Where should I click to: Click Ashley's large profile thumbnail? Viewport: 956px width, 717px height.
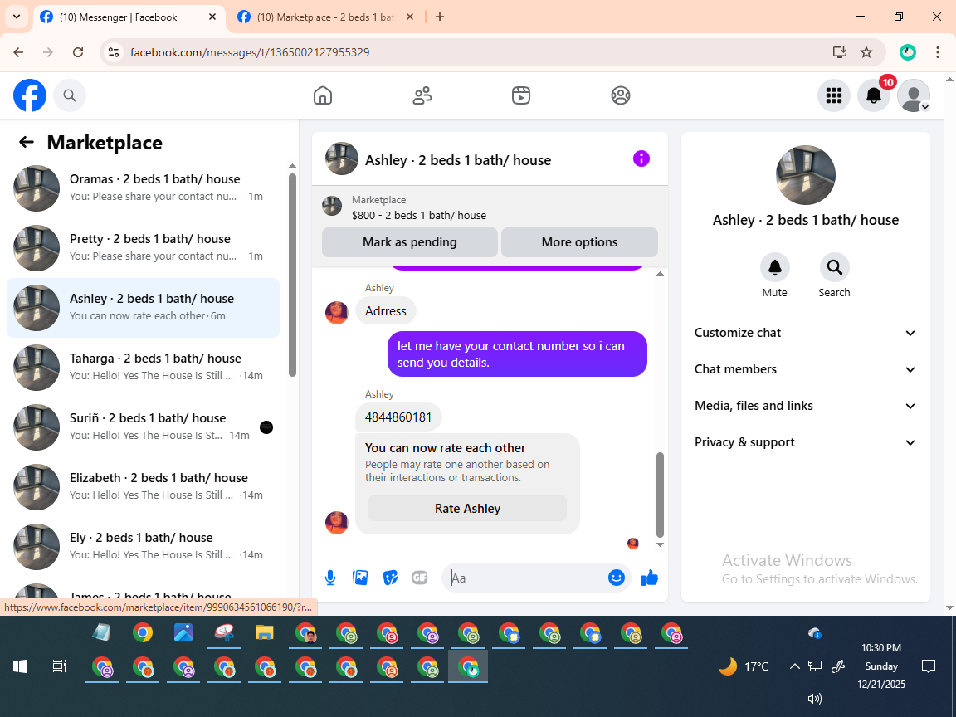pos(806,175)
